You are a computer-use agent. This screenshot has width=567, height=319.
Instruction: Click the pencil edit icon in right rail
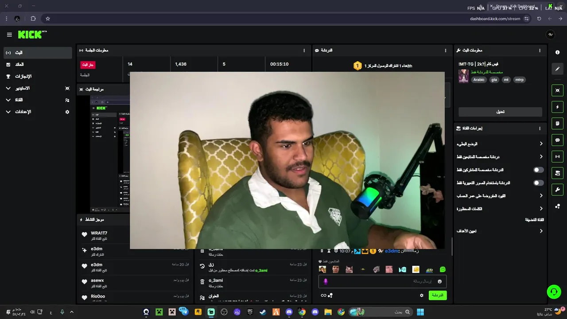point(557,69)
